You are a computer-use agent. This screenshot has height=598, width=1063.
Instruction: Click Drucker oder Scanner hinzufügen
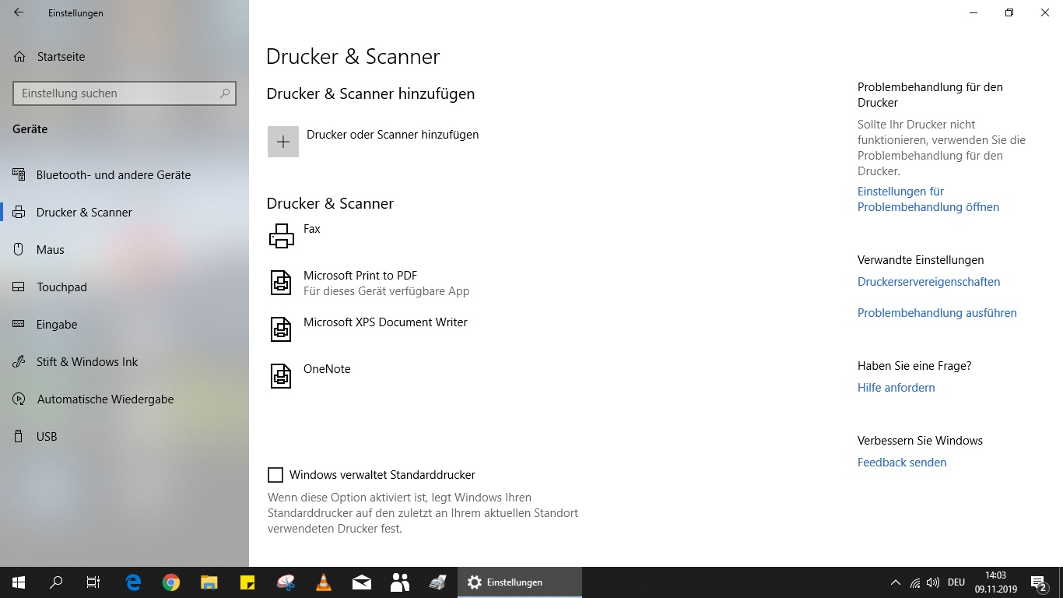point(392,135)
